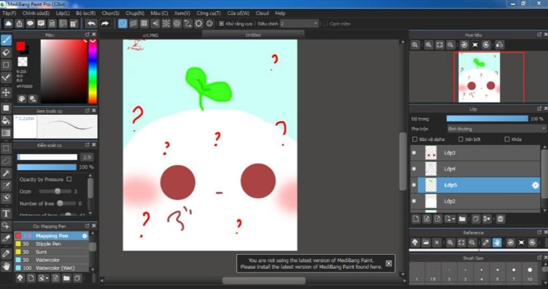Select the Brush tool in left toolbar
Viewport: 548px width, 289px height.
pyautogui.click(x=6, y=40)
